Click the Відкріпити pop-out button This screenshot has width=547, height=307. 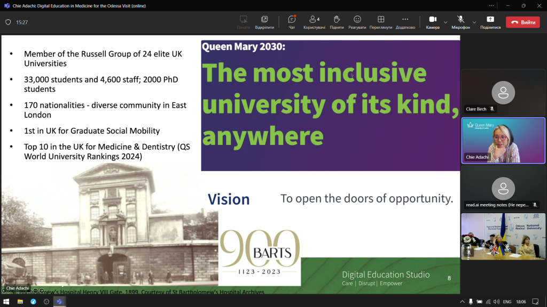coord(264,22)
